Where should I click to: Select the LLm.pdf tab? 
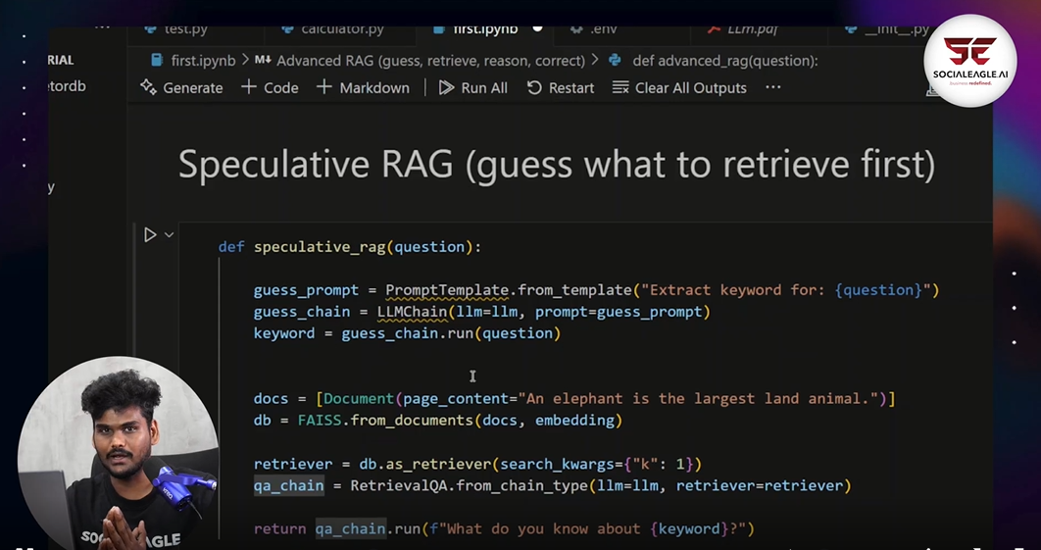point(752,29)
